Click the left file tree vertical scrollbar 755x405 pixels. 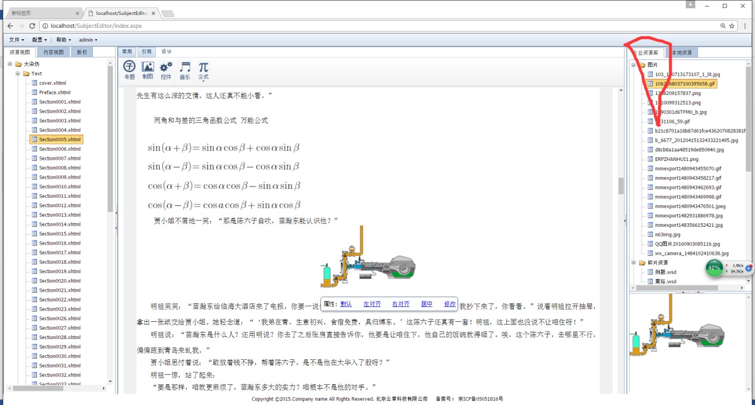(110, 138)
